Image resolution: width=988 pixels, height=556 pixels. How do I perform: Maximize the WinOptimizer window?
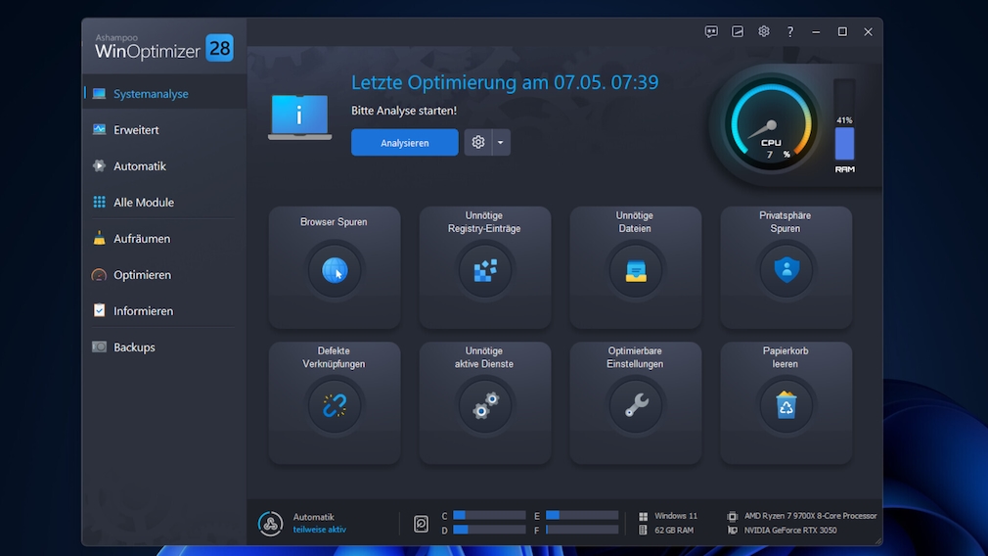pos(842,31)
